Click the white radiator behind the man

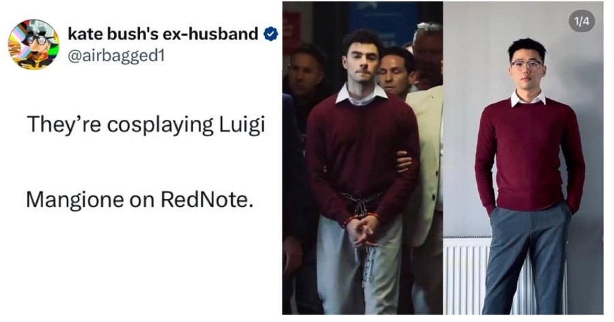pyautogui.click(x=464, y=276)
